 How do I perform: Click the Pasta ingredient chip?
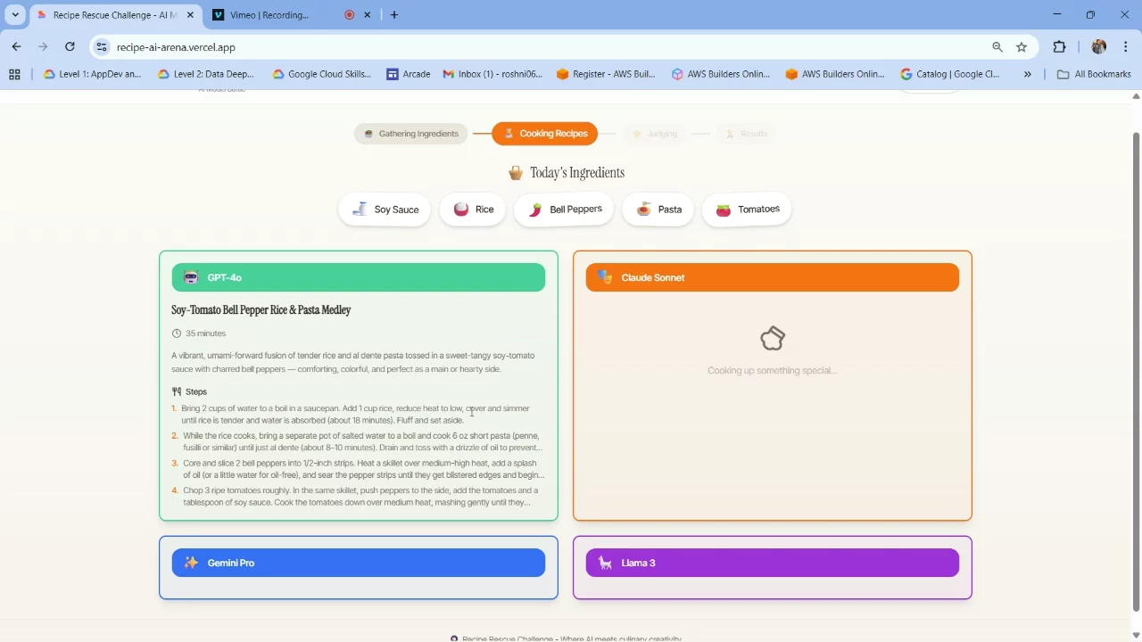point(658,210)
